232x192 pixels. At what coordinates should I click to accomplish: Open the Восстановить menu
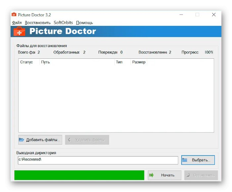click(x=37, y=23)
